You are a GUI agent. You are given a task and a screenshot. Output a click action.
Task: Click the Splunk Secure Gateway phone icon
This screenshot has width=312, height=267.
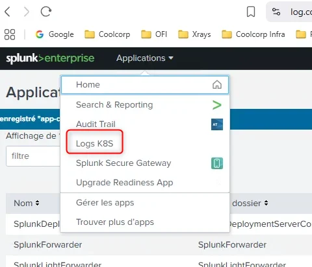tap(217, 163)
